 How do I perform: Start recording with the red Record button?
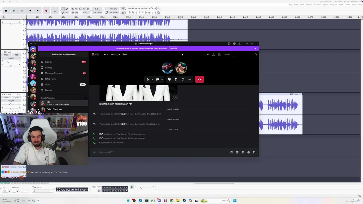pos(46,11)
